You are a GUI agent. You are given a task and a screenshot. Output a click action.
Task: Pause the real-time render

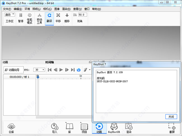point(21,18)
